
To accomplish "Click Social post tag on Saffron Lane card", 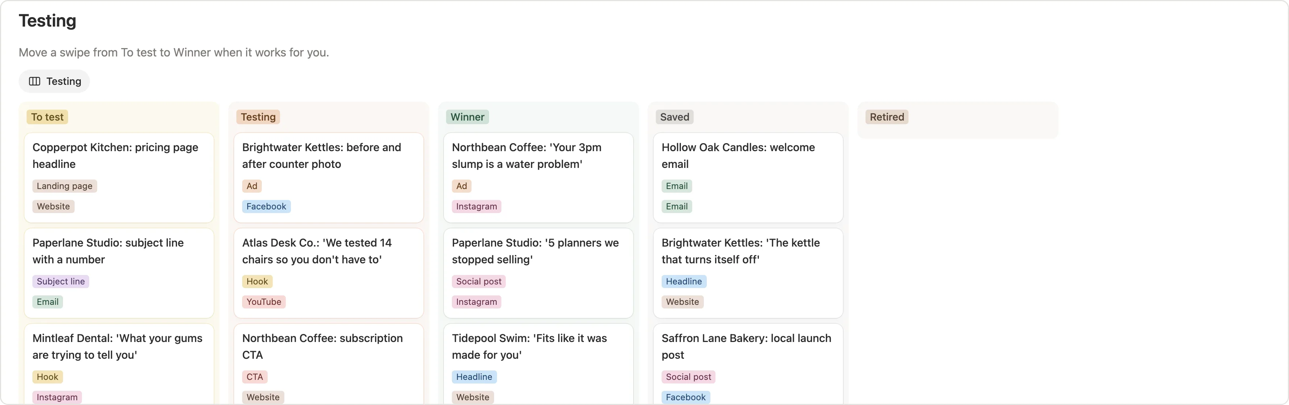I will pos(689,377).
